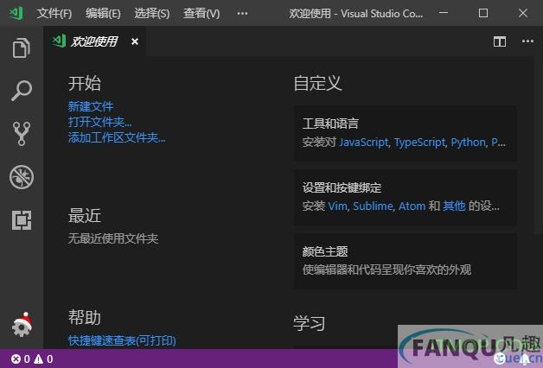
Task: Open the 快捷键速查表(可打印) link
Action: 122,340
